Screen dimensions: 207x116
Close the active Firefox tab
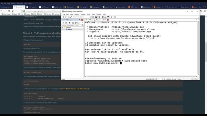click(24, 7)
